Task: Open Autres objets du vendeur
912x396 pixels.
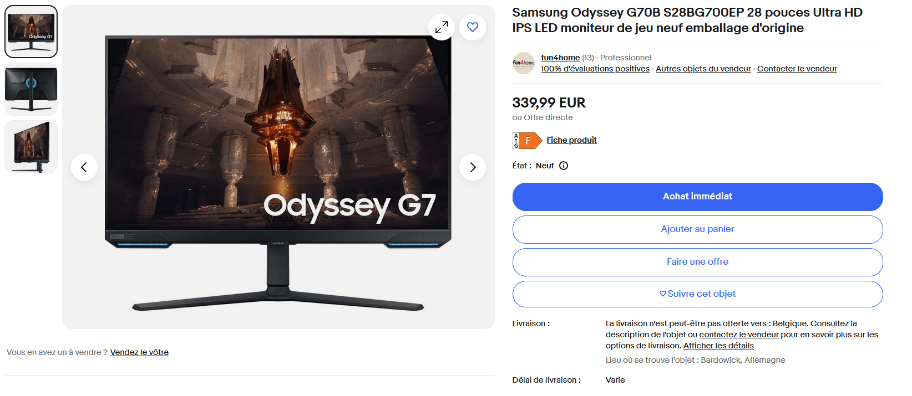Action: (703, 69)
